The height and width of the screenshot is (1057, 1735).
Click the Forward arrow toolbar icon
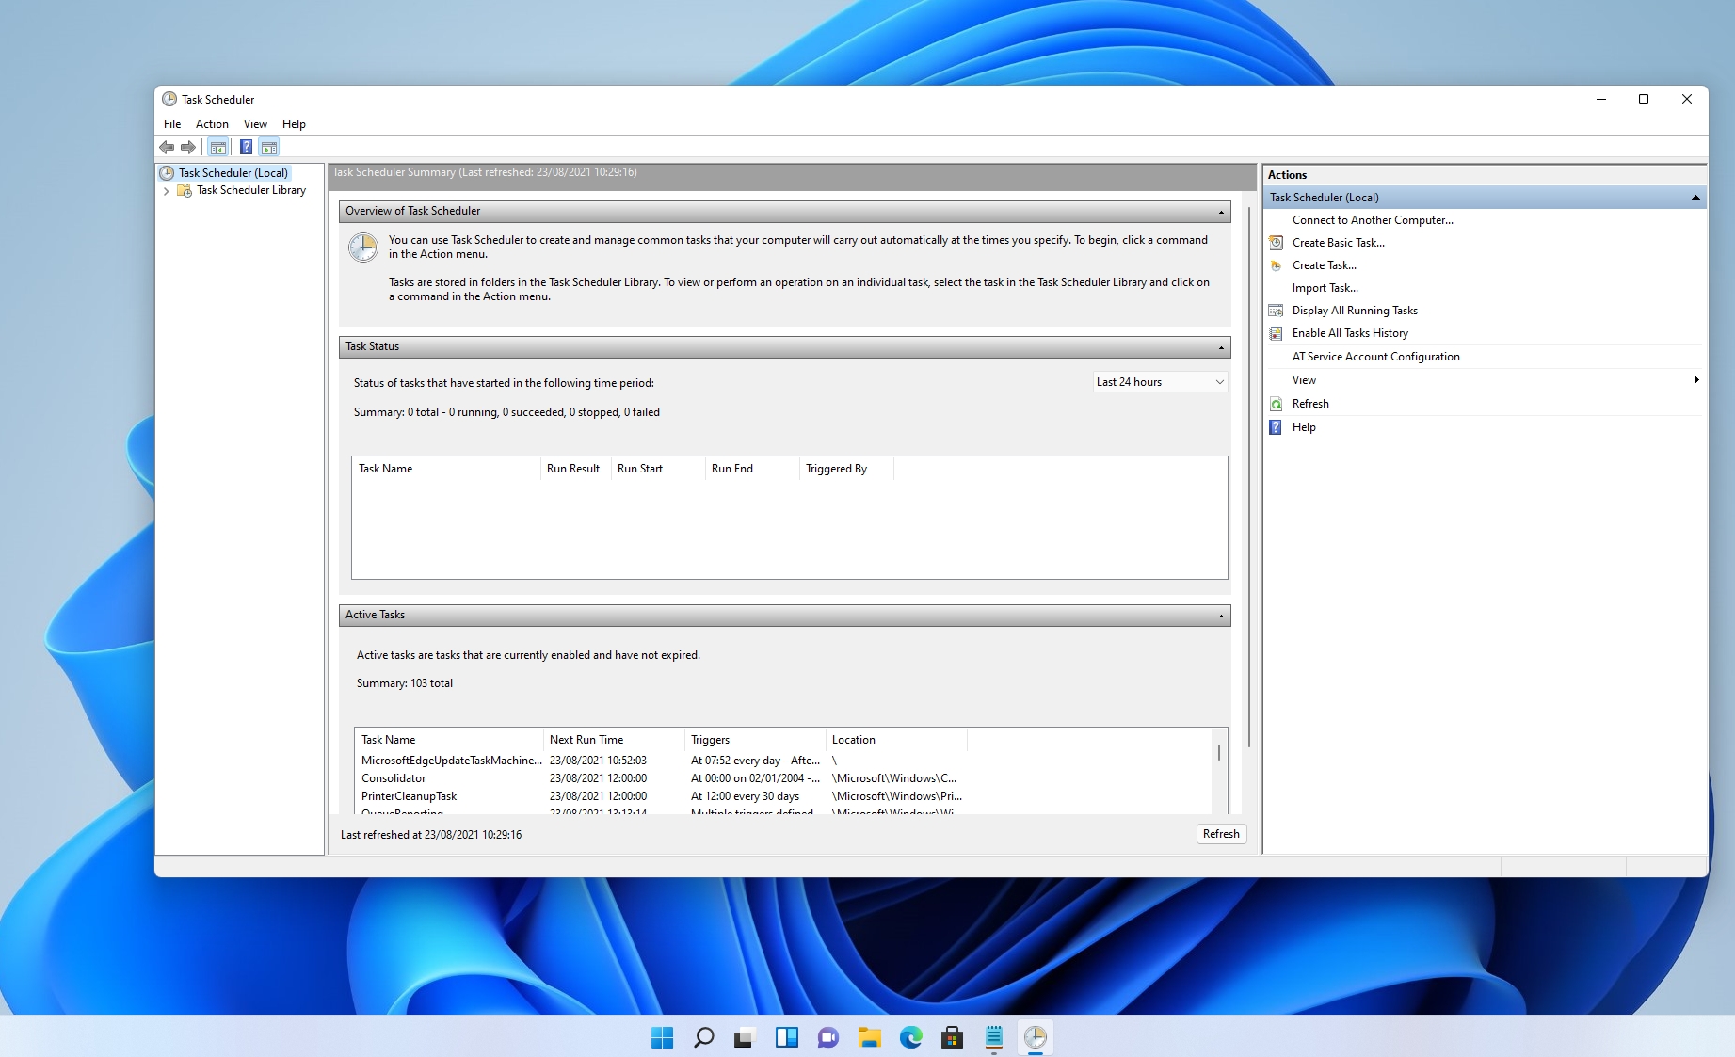pyautogui.click(x=188, y=147)
